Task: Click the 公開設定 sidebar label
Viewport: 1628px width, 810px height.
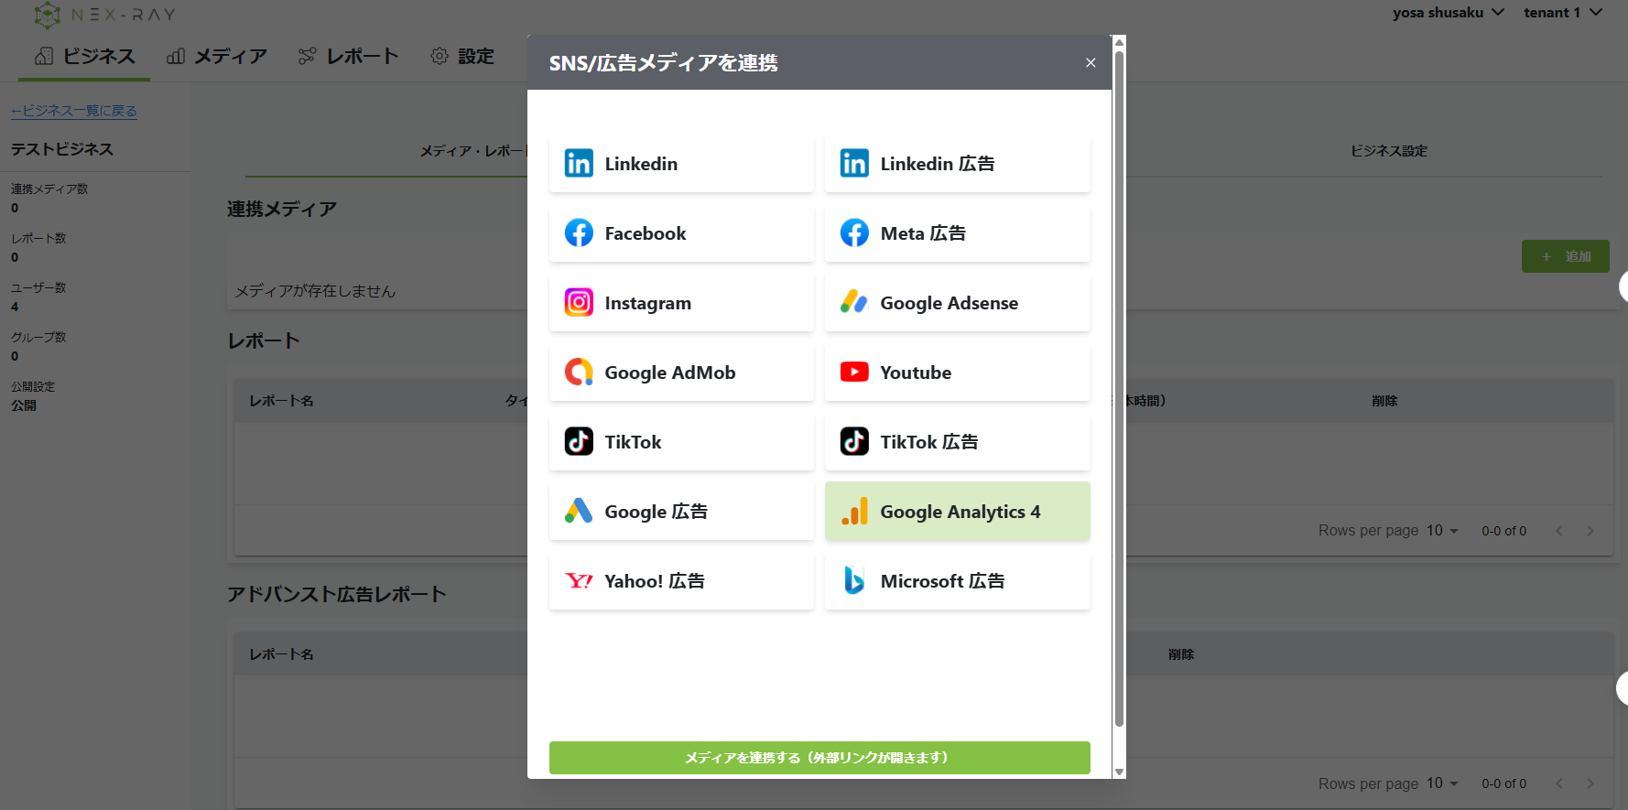Action: click(33, 386)
